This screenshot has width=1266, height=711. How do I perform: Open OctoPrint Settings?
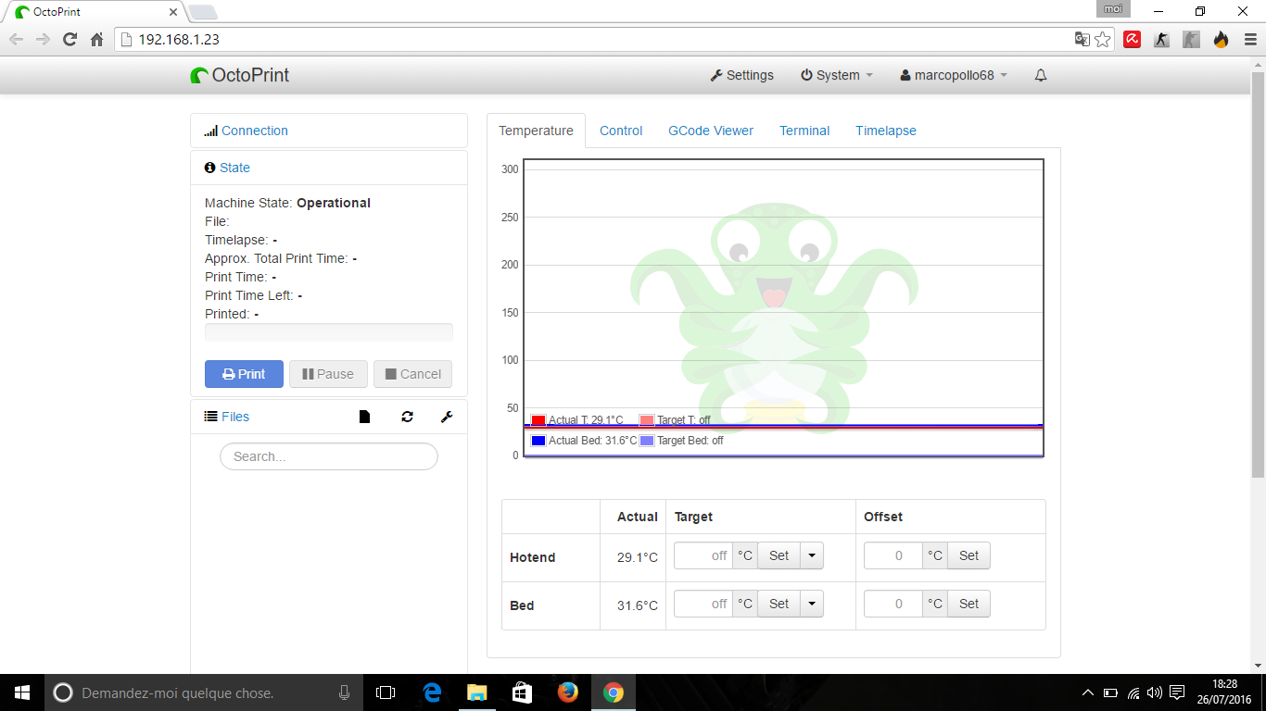coord(742,75)
